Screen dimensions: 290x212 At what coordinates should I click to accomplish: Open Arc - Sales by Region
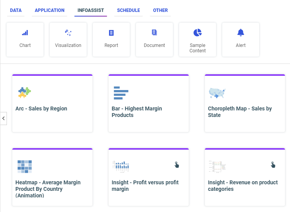(41, 109)
